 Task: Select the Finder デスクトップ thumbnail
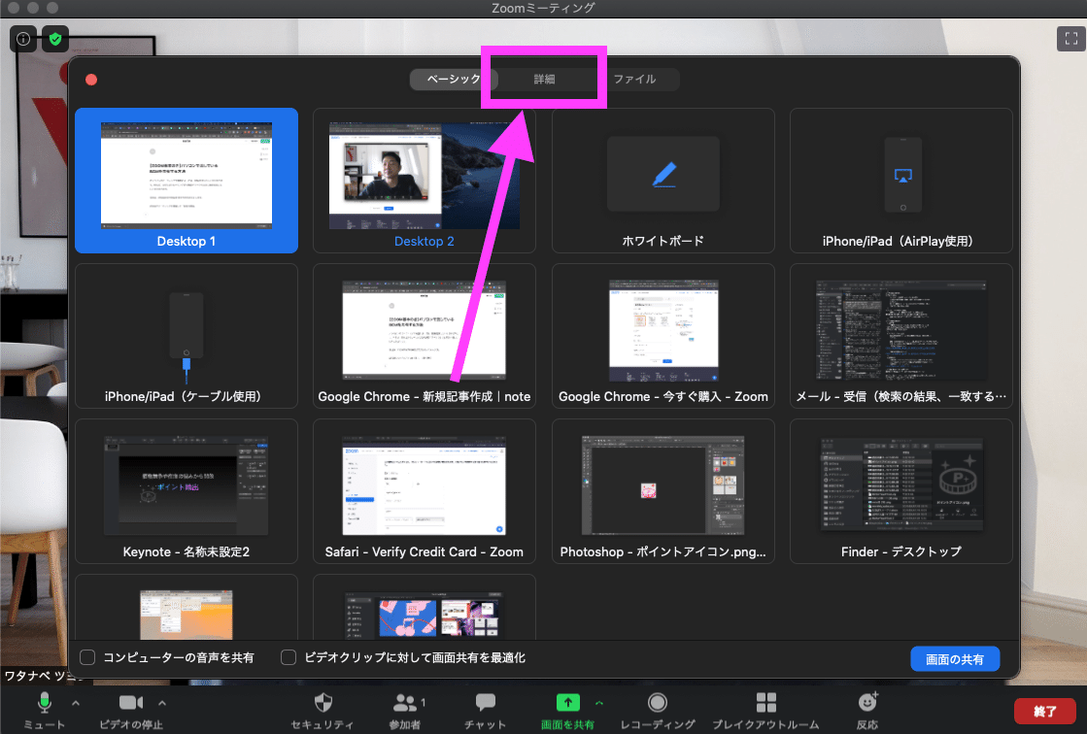click(901, 490)
